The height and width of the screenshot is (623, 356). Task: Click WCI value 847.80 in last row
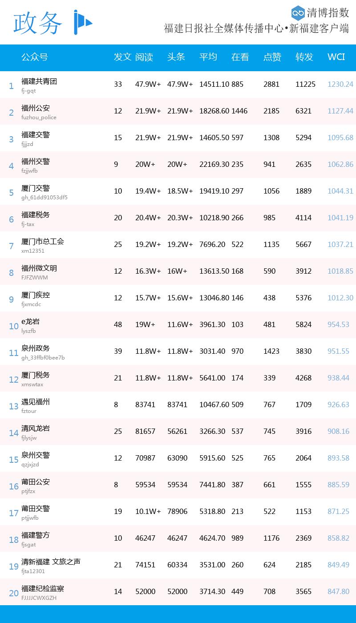pyautogui.click(x=338, y=591)
